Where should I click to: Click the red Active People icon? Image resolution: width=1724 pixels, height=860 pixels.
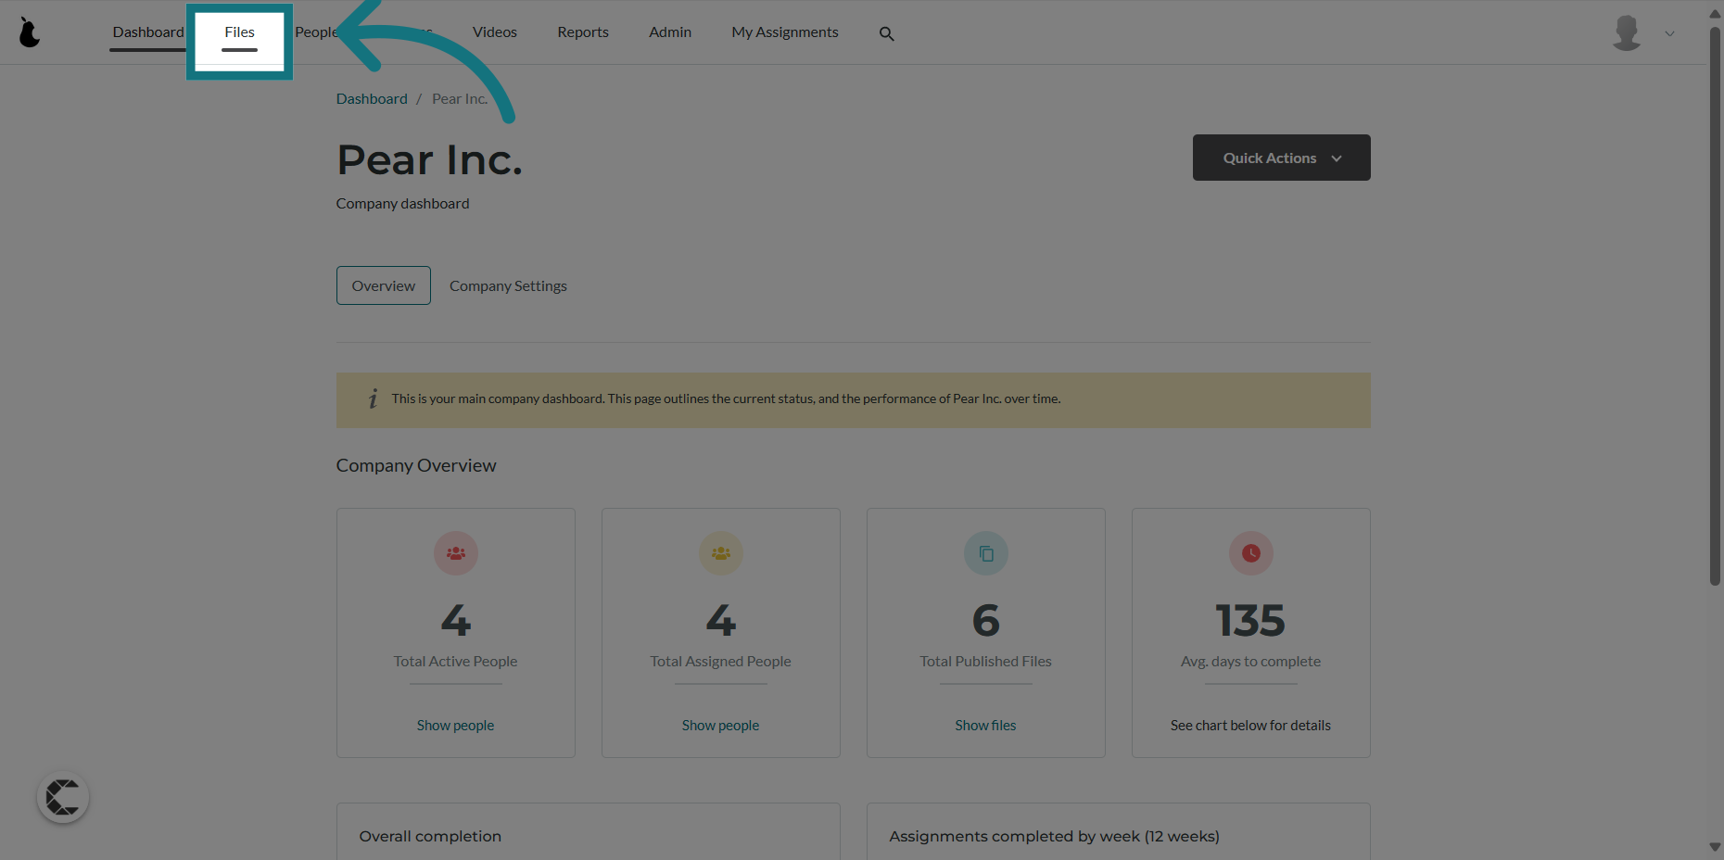tap(456, 553)
